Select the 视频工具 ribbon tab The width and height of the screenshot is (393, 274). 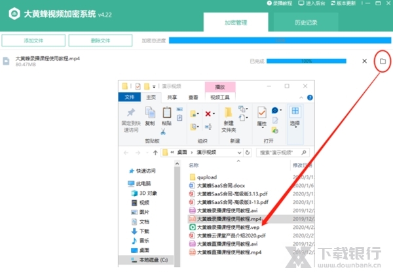(x=220, y=97)
